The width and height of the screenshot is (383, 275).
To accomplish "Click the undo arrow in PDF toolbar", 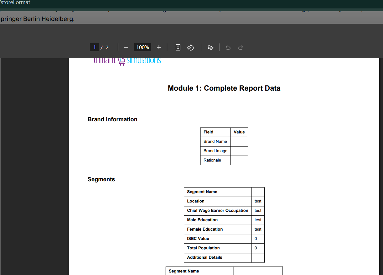I will tap(228, 48).
